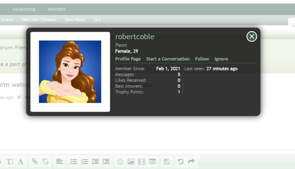The width and height of the screenshot is (295, 169).
Task: Click the Belle avatar image
Action: pos(70,72)
